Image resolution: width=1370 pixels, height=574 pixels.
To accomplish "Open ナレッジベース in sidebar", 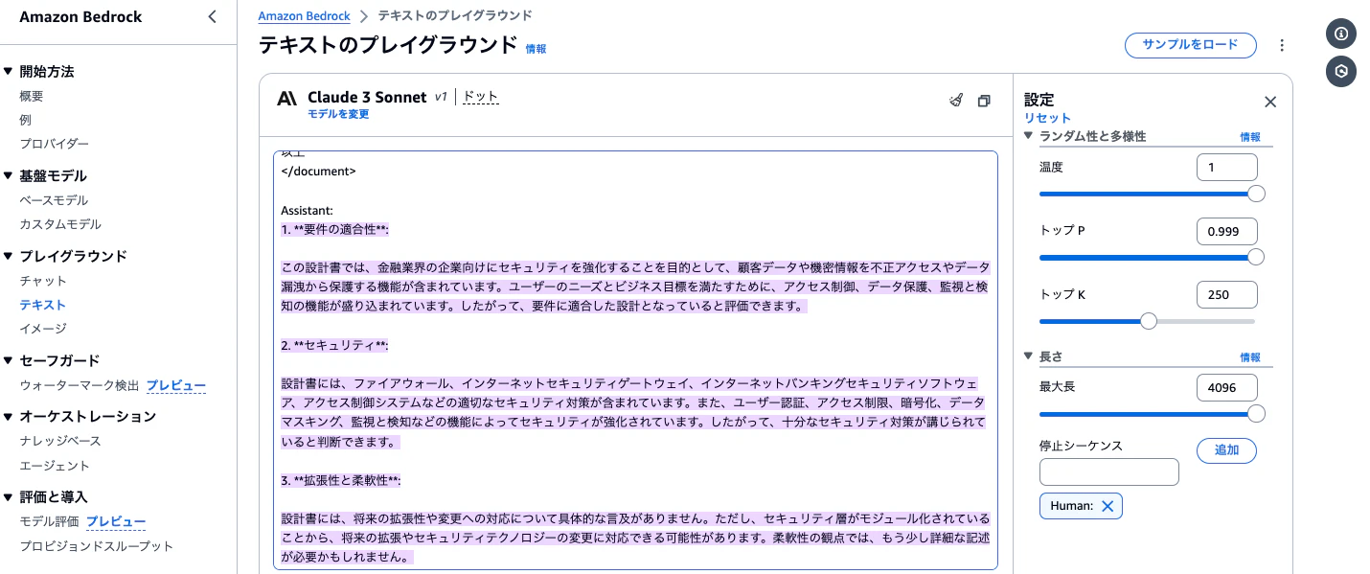I will [60, 441].
